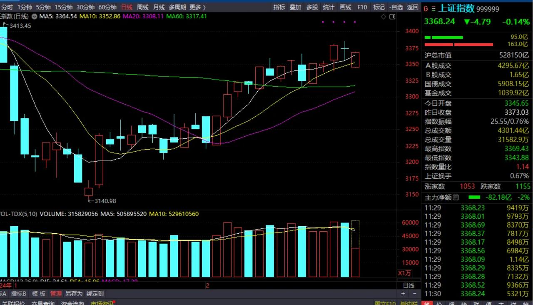Click the MA10 3352.86 label
The image size is (533, 305).
pyautogui.click(x=101, y=16)
